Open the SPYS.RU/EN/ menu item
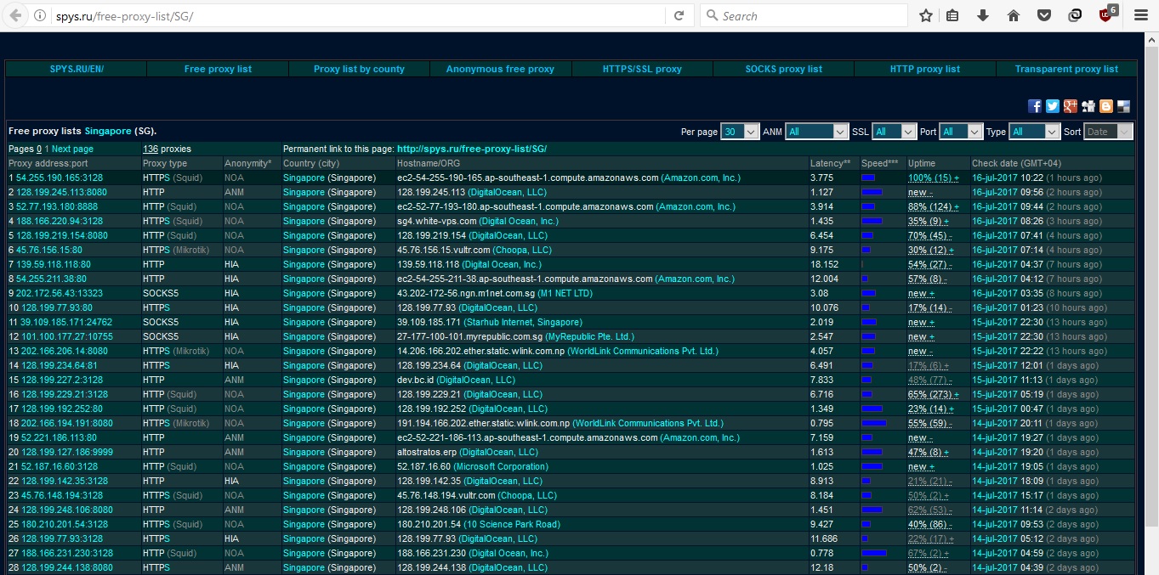The image size is (1159, 575). [x=77, y=69]
